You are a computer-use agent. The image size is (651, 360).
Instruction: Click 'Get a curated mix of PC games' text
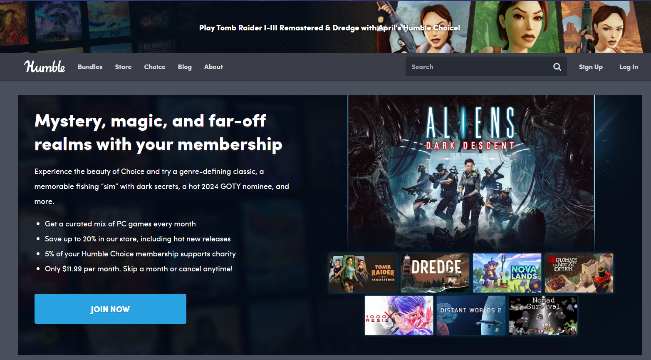point(120,224)
